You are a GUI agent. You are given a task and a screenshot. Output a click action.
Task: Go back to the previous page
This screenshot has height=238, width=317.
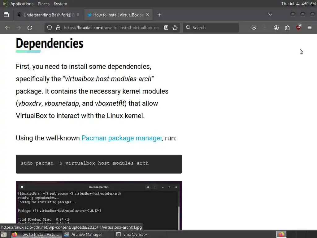(7, 28)
